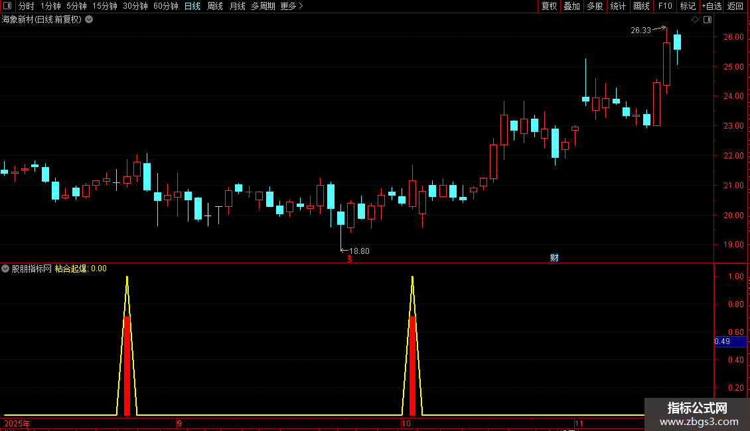Click the 粘合起爆 indicator value label
This screenshot has width=750, height=431.
pos(81,269)
